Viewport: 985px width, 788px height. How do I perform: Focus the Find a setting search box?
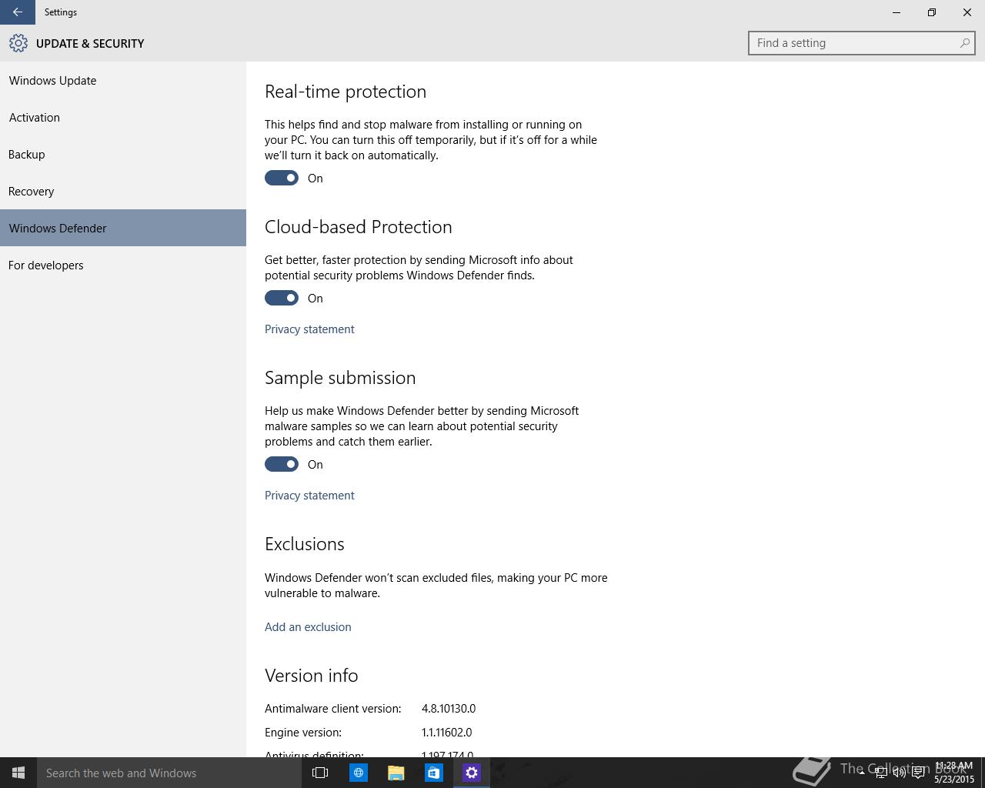point(861,43)
